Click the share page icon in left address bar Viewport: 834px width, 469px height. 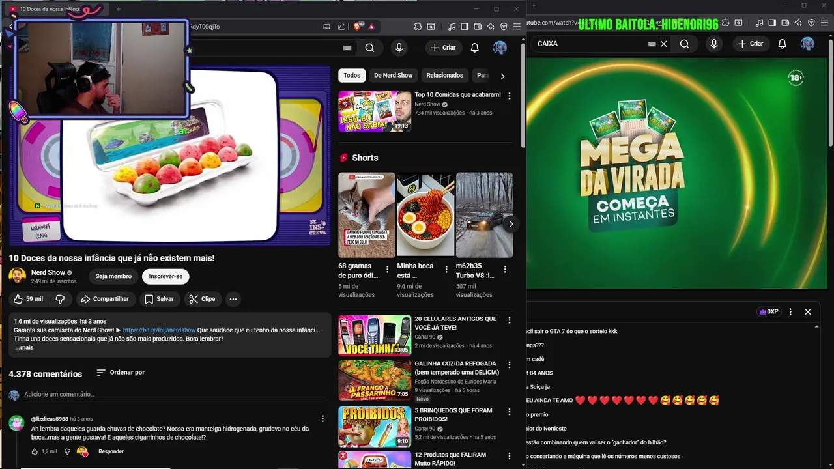point(341,27)
